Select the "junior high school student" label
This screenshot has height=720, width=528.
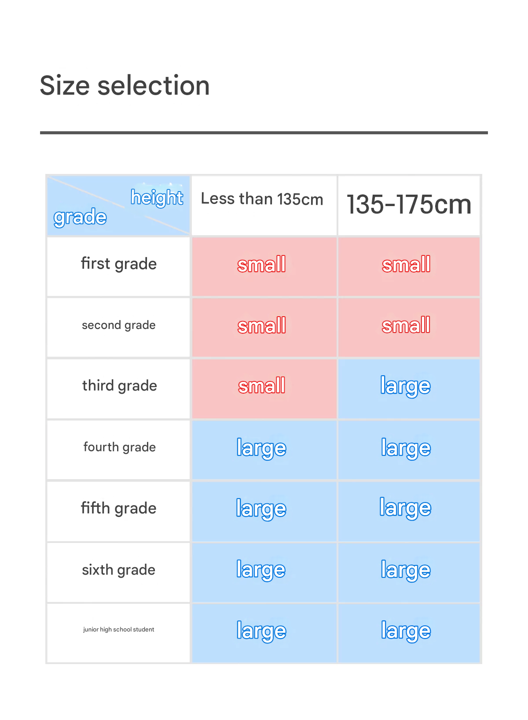point(119,630)
